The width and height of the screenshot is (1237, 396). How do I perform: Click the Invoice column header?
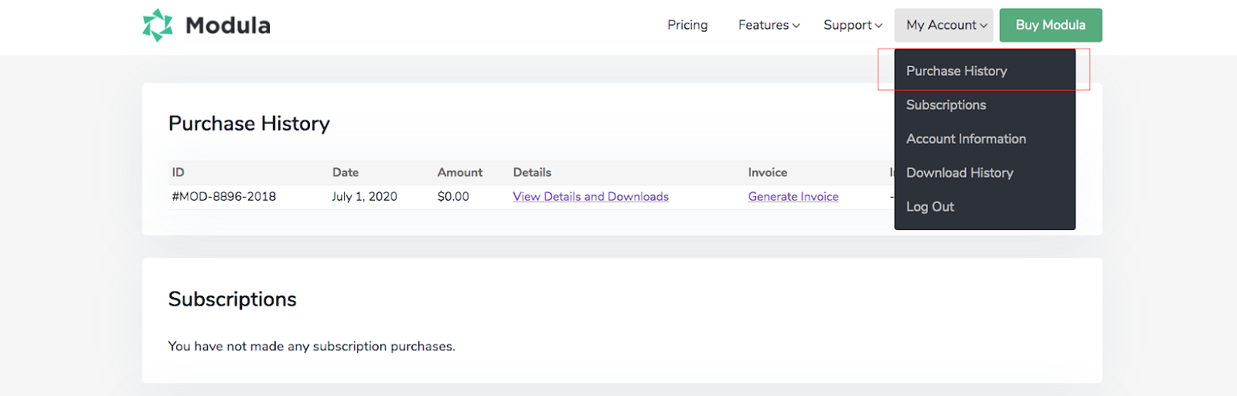pyautogui.click(x=768, y=172)
